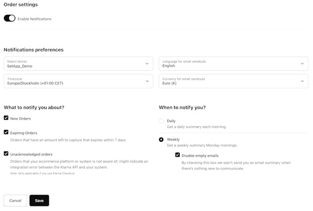Click the Save button
This screenshot has height=211, width=313.
(x=39, y=200)
